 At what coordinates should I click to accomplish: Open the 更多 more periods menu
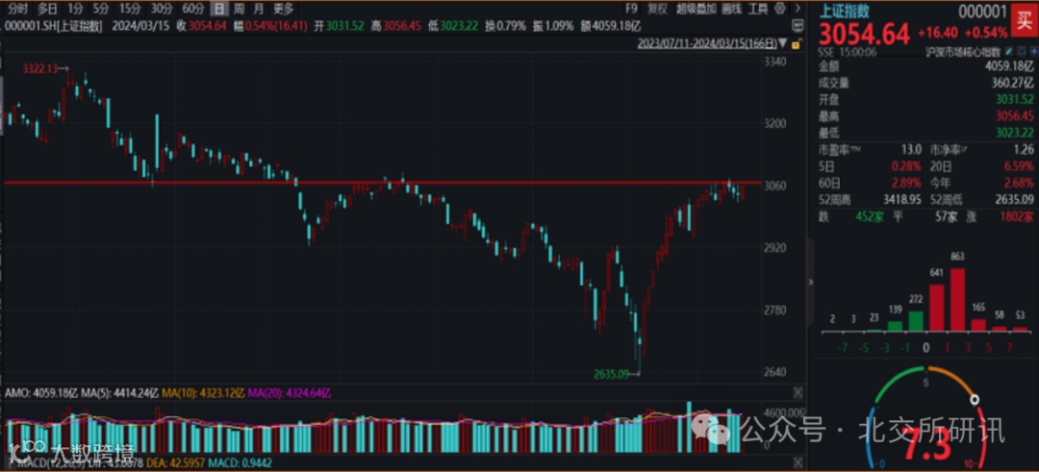click(x=283, y=9)
